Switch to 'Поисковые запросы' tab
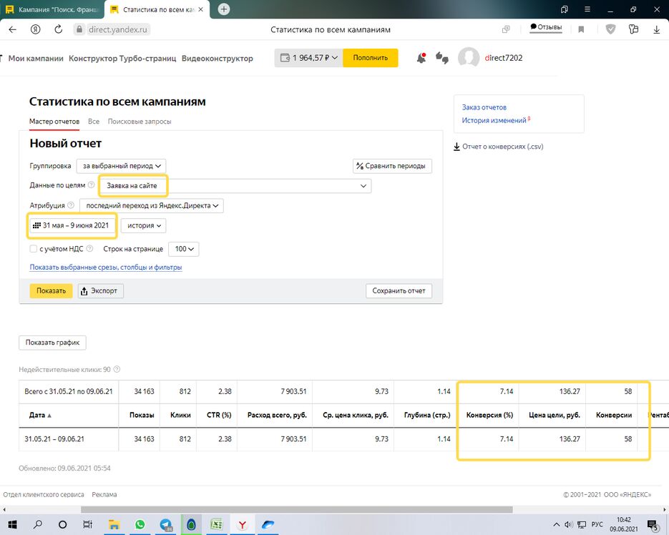This screenshot has width=669, height=535. (140, 122)
